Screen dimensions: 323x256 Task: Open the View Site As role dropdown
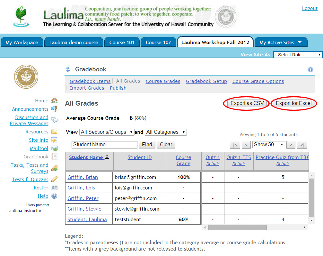pos(298,55)
